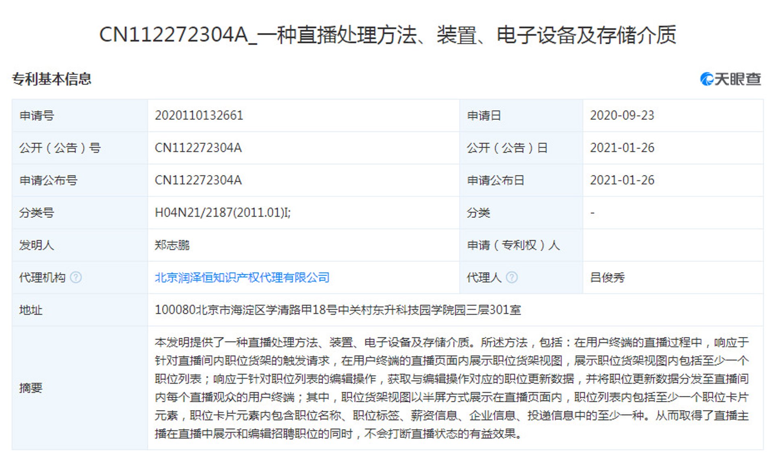Click application date 2020-09-23
The height and width of the screenshot is (456, 773).
(622, 115)
